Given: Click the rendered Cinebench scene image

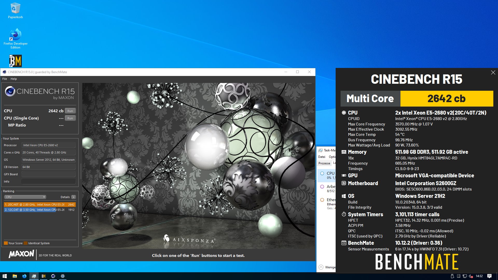Looking at the screenshot, I should pyautogui.click(x=198, y=166).
